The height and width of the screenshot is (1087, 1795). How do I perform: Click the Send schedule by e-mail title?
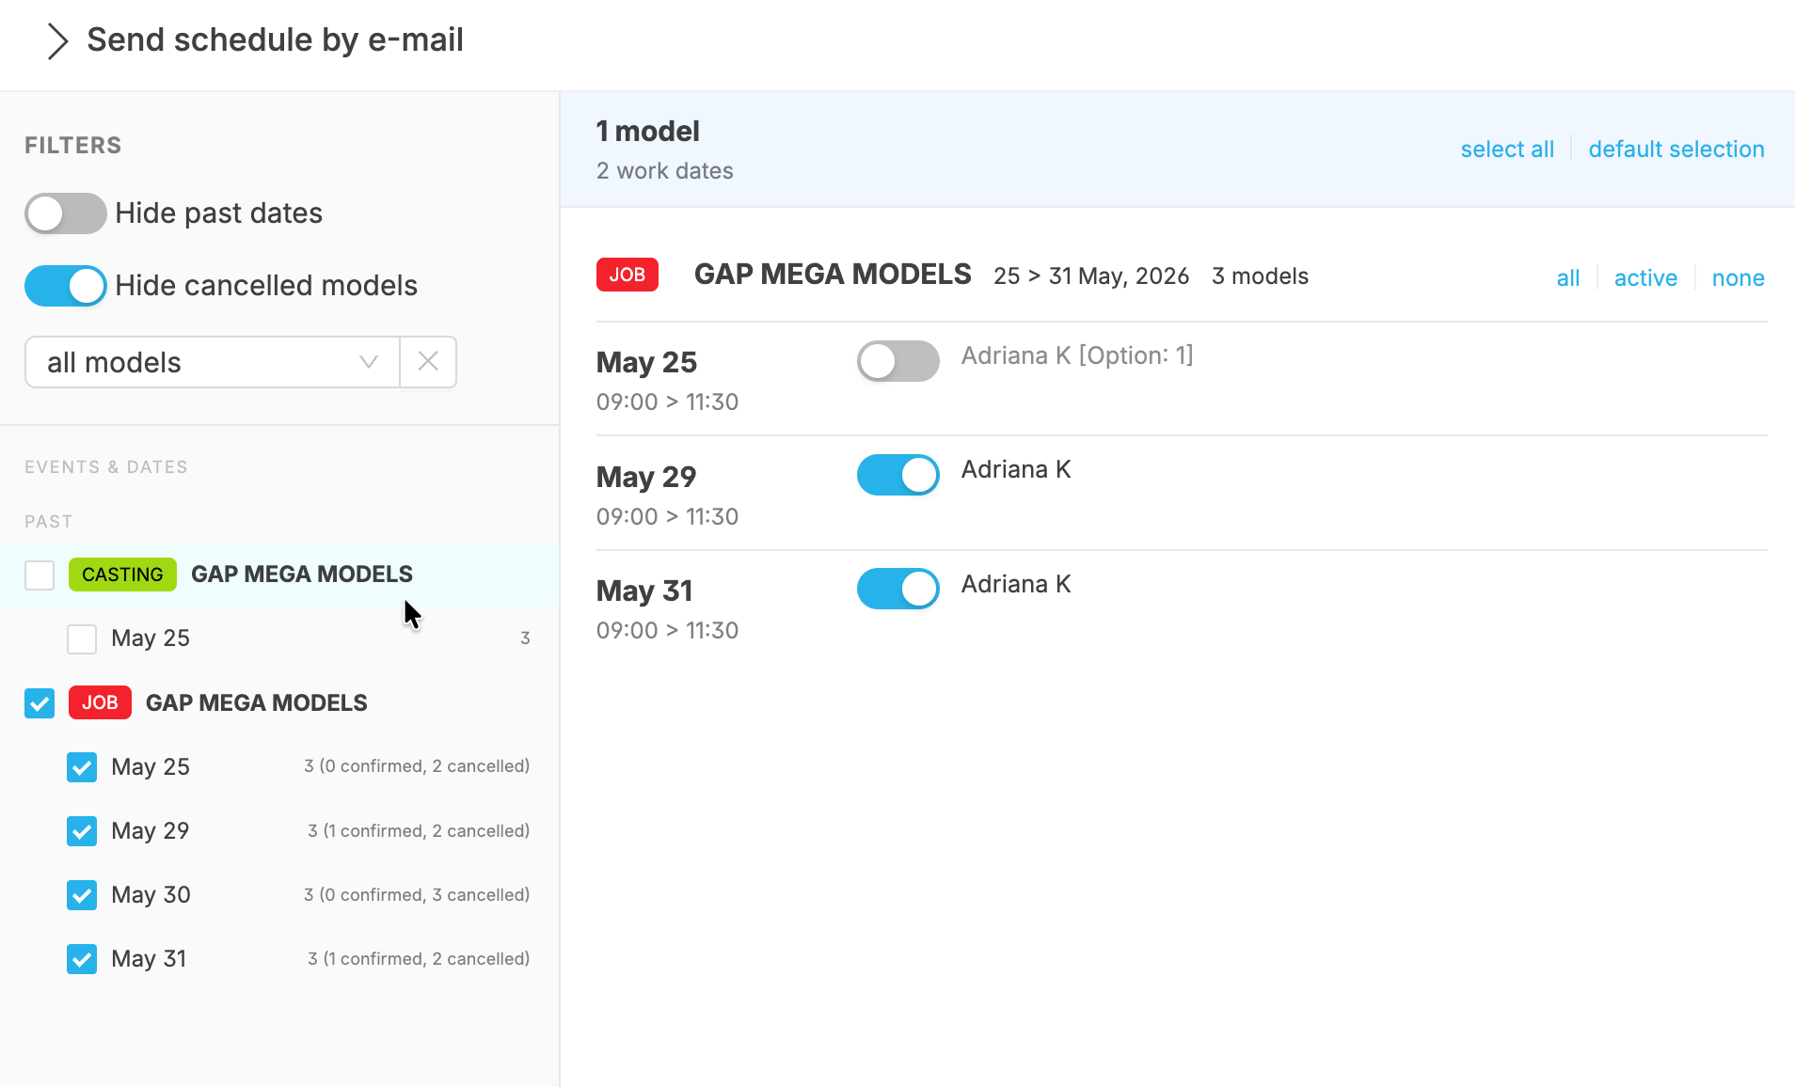click(x=275, y=40)
